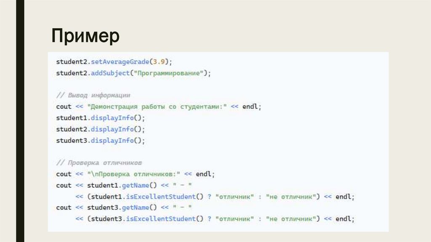431x242 pixels.
Task: Click "не отличник" in the last code line
Action: 290,219
